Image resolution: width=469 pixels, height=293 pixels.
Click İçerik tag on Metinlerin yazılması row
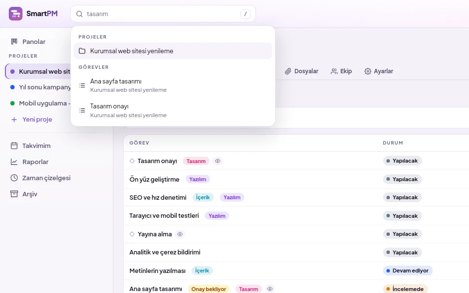coord(202,271)
